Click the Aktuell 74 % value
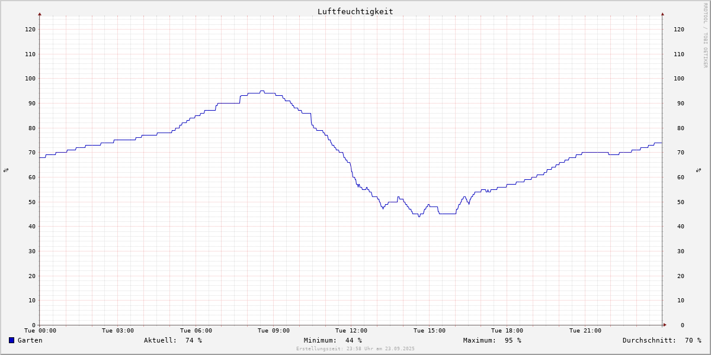 click(x=172, y=340)
